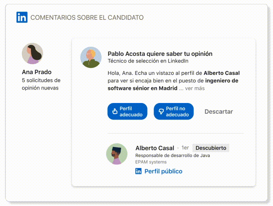Viewport: 273px width, 206px height.
Task: Click the Alberto Casal name in candidate card
Action: coord(154,148)
